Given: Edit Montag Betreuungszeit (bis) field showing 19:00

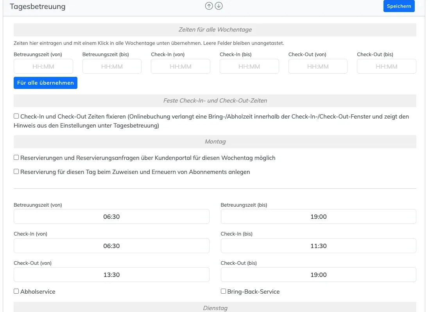Looking at the screenshot, I should tap(318, 216).
